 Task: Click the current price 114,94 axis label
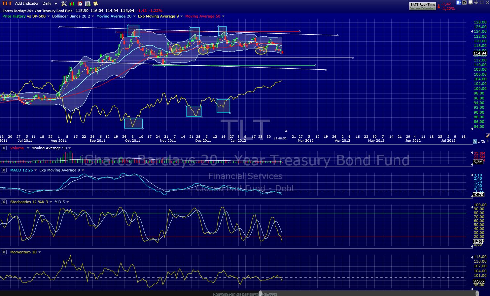(480, 53)
